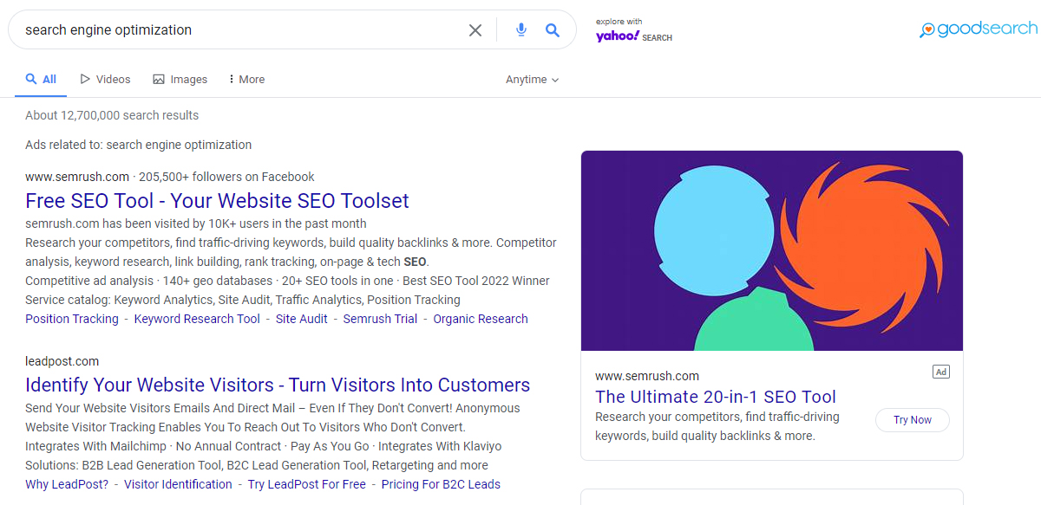Click the leadpost.com URL text

point(62,361)
